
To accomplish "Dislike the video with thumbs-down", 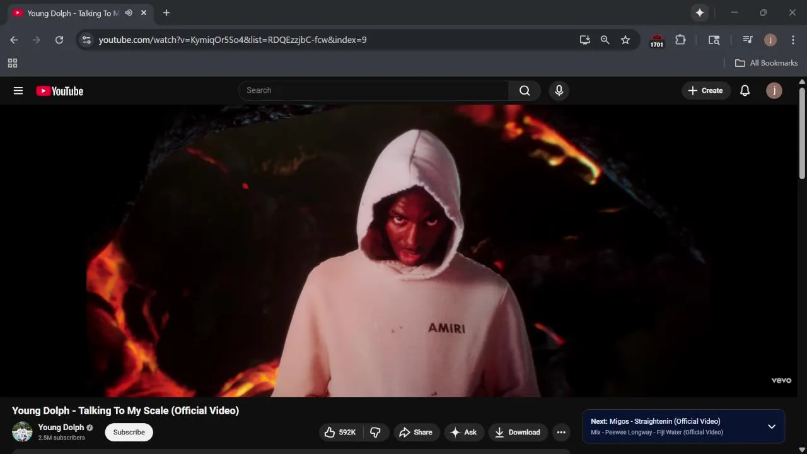I will click(375, 432).
